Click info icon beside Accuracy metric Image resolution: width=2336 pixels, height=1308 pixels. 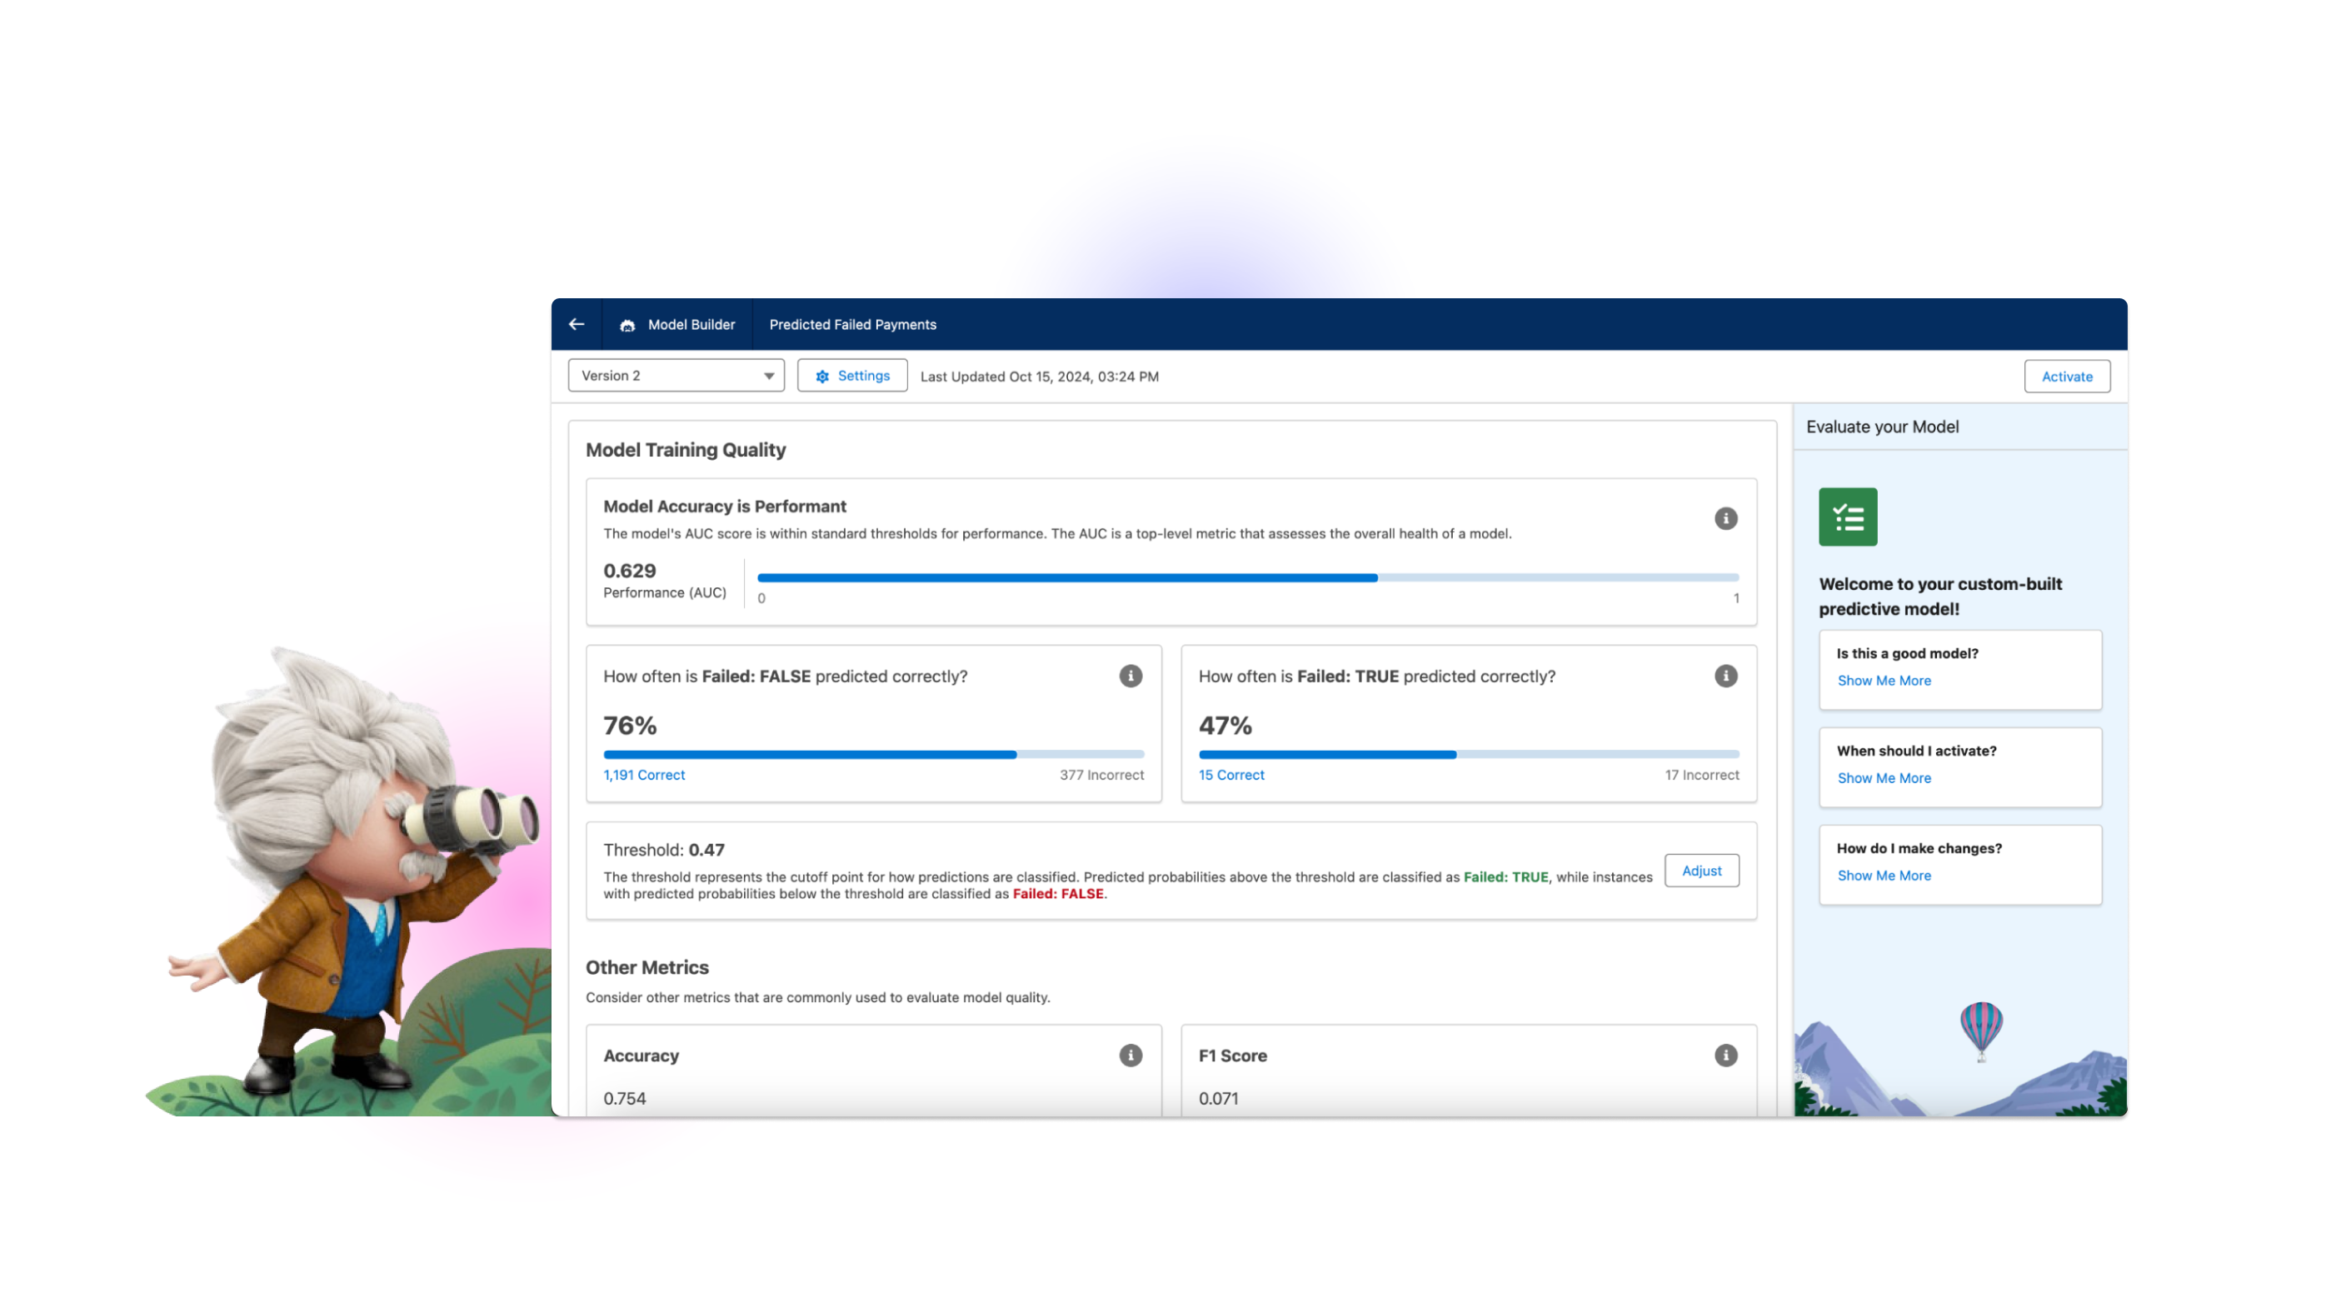click(x=1130, y=1055)
